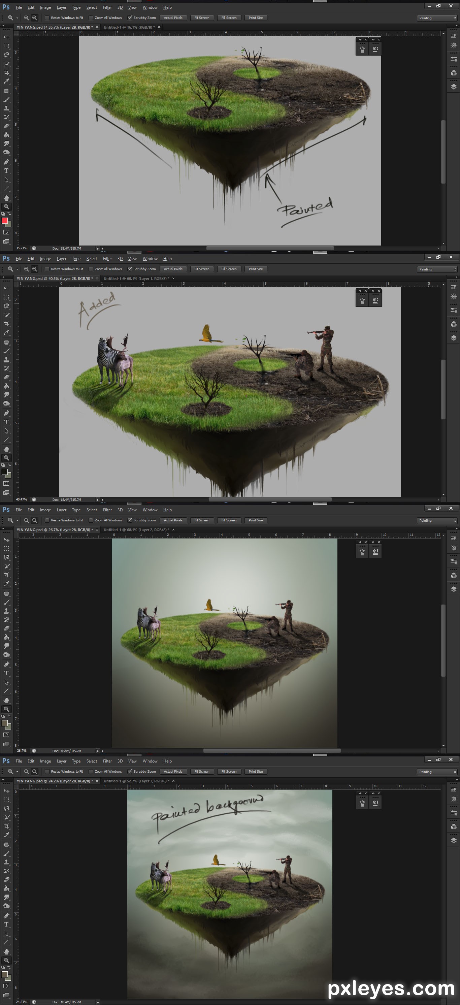Open status bar info arrow, top window

[x=97, y=249]
